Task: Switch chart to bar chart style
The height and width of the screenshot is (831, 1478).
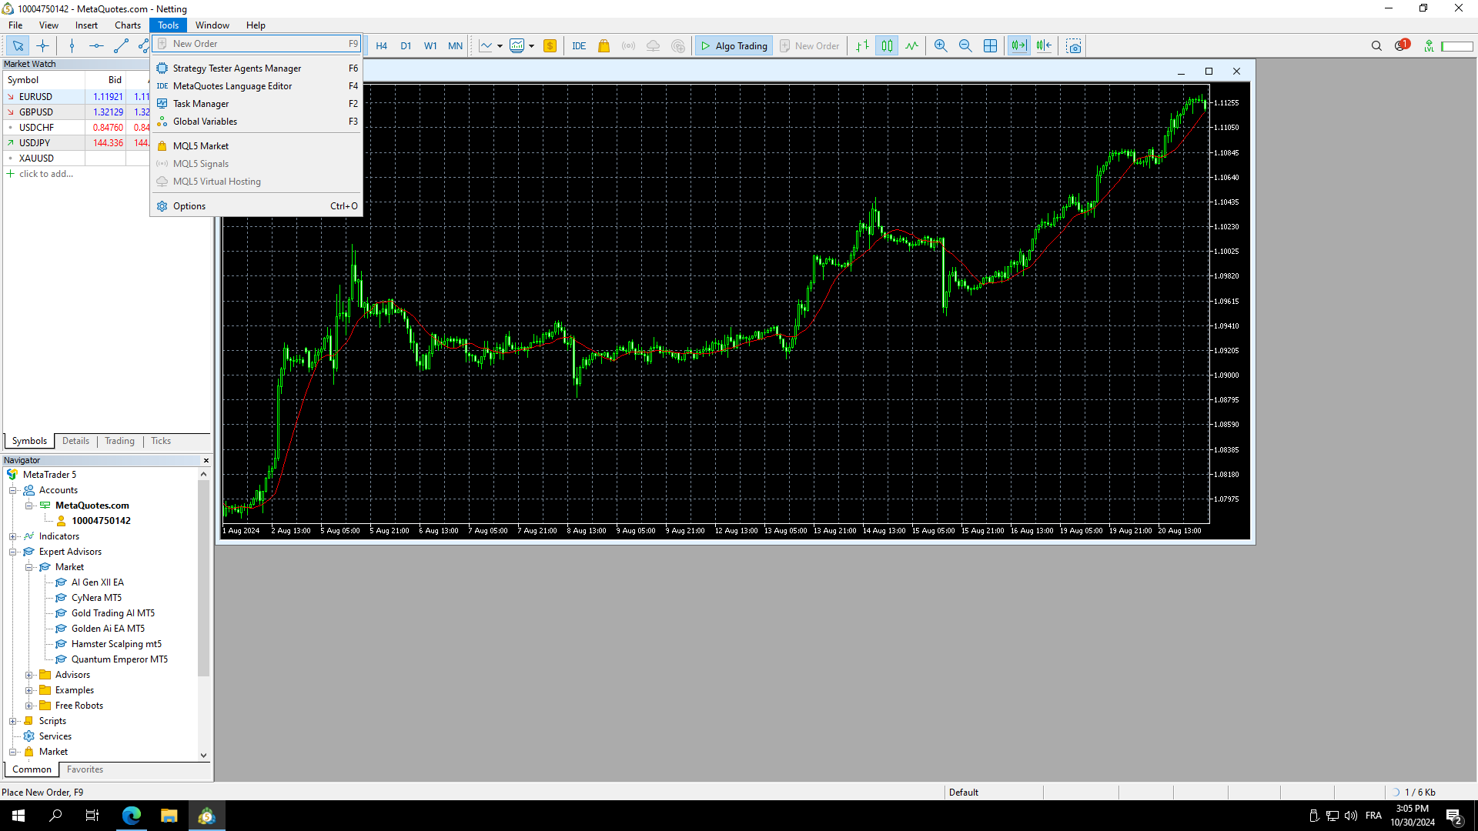Action: click(863, 46)
